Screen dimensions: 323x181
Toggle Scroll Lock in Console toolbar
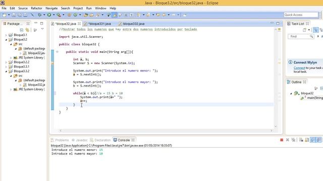[307, 140]
